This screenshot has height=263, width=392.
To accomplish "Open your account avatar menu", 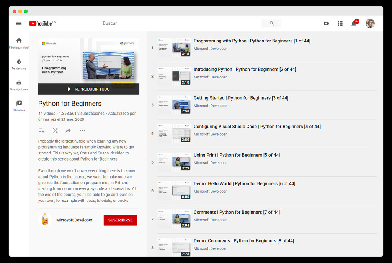I will tap(370, 23).
